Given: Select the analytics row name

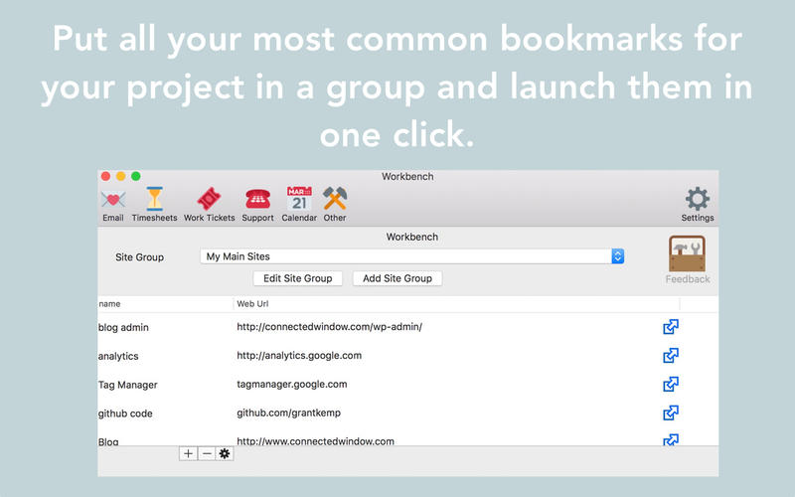Looking at the screenshot, I should [x=118, y=357].
